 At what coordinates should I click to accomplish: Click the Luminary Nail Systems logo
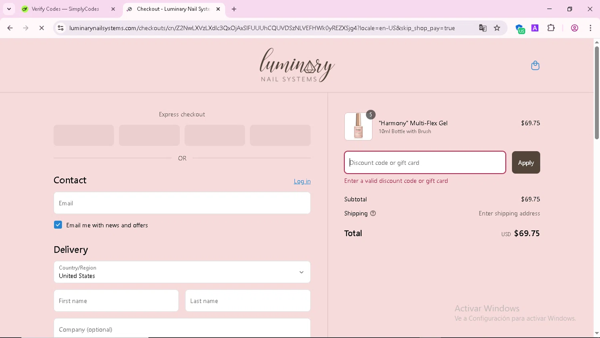[x=297, y=65]
